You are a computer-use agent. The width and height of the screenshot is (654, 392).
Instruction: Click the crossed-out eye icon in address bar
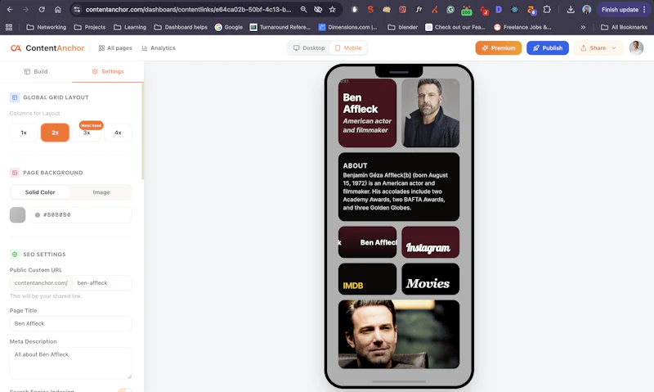tap(318, 9)
